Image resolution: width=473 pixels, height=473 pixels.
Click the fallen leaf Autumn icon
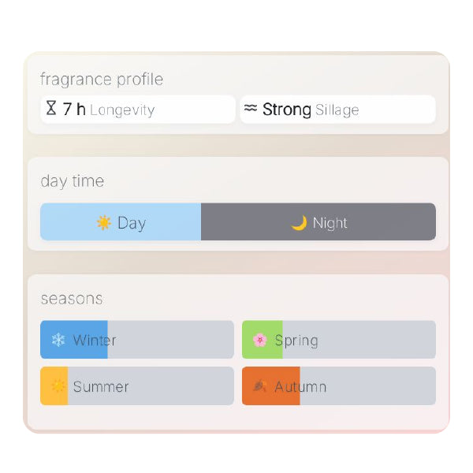click(260, 386)
